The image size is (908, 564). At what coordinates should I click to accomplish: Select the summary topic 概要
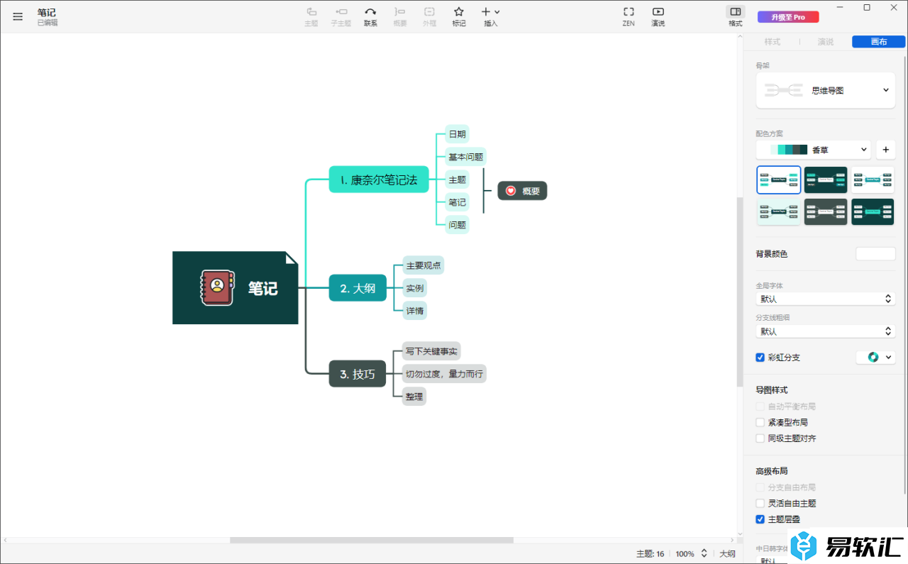click(x=522, y=191)
